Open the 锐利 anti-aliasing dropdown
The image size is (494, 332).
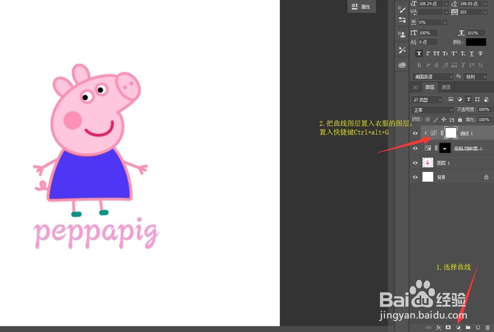click(475, 77)
